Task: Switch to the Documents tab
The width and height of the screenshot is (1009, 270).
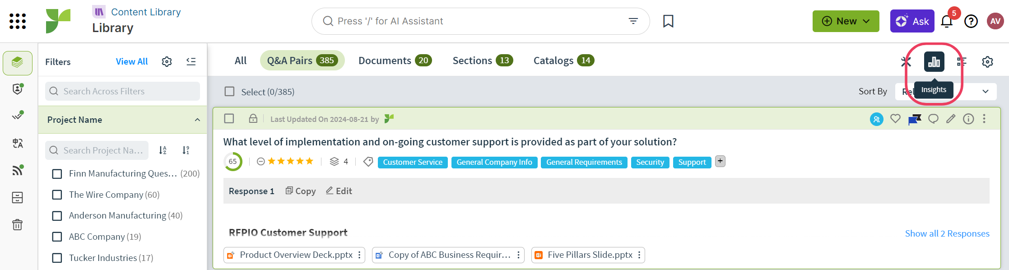Action: (x=395, y=61)
